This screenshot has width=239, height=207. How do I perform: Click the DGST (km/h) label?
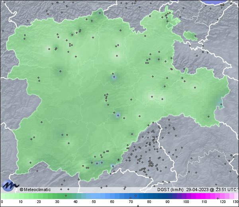tap(170, 190)
